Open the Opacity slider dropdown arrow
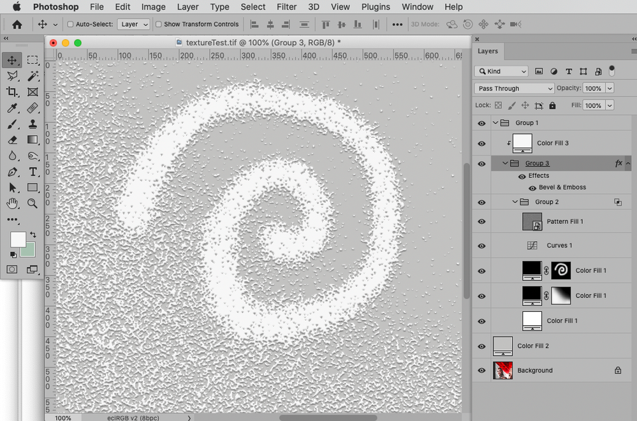The image size is (637, 421). [x=610, y=88]
